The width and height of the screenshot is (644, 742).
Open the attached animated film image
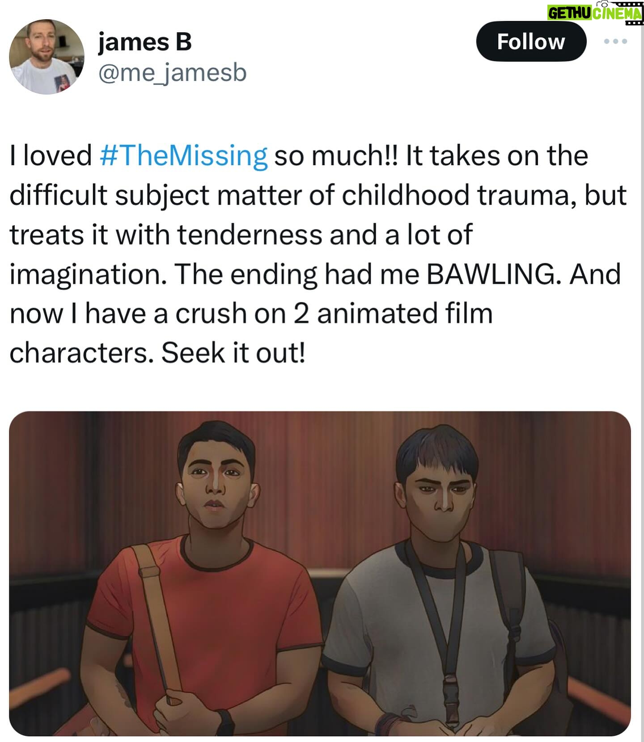coord(320,574)
